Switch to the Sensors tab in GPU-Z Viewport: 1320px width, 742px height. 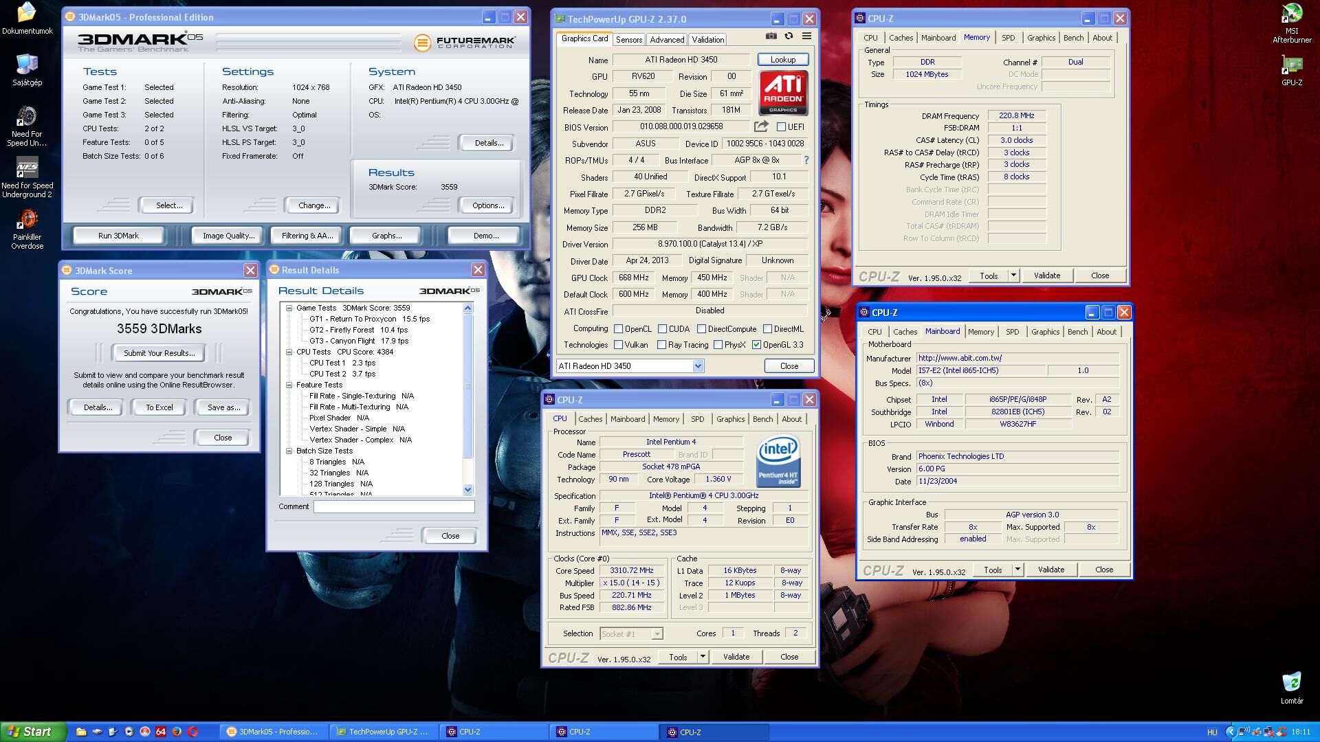628,40
